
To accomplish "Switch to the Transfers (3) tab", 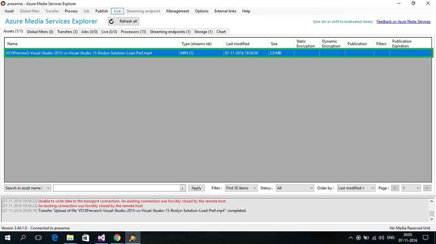I will pos(67,31).
